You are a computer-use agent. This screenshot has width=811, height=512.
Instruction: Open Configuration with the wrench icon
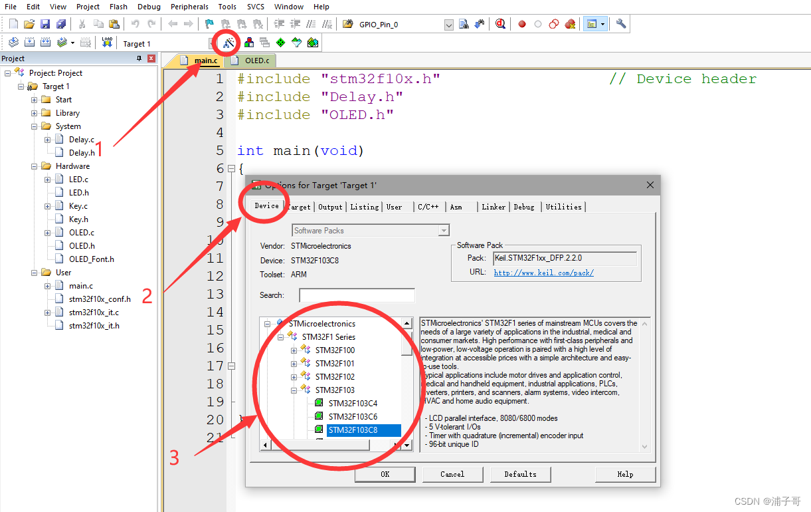621,24
